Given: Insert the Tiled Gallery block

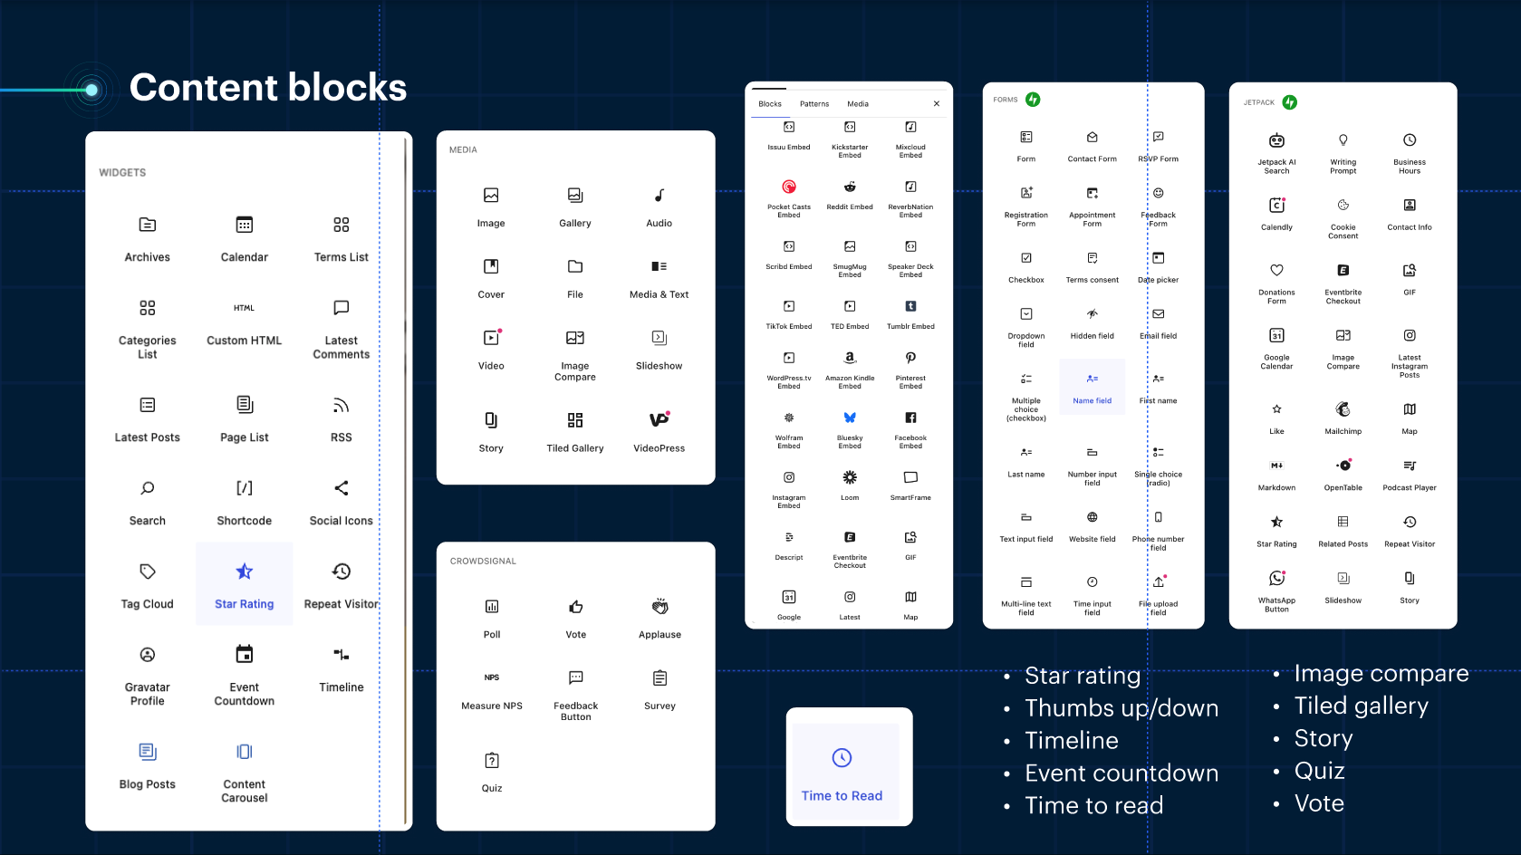Looking at the screenshot, I should (x=575, y=432).
